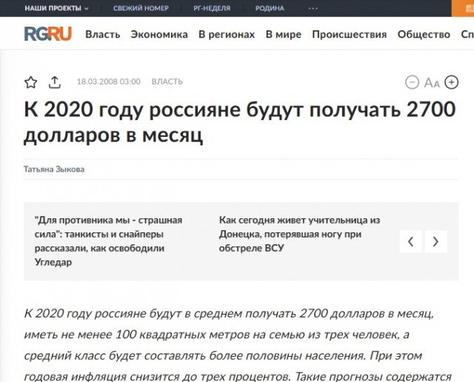Viewport: 474px width, 382px height.
Task: Go to the В регионах section
Action: tap(227, 35)
